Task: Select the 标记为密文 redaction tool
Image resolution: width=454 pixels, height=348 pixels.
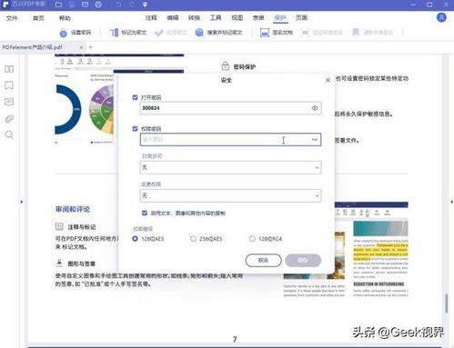Action: click(x=128, y=33)
